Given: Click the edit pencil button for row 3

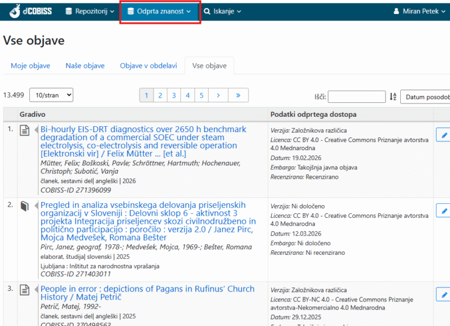Looking at the screenshot, I should click(x=444, y=294).
